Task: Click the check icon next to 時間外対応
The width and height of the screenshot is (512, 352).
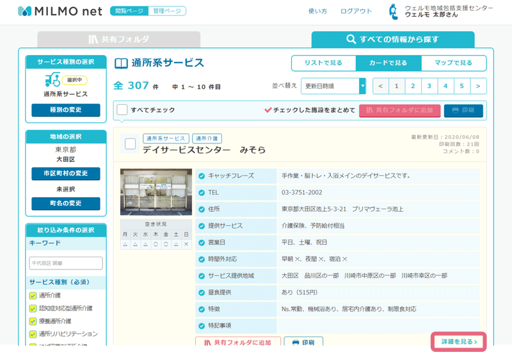Action: 202,259
